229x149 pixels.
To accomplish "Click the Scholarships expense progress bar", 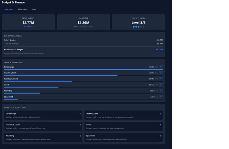I will [x=83, y=69].
